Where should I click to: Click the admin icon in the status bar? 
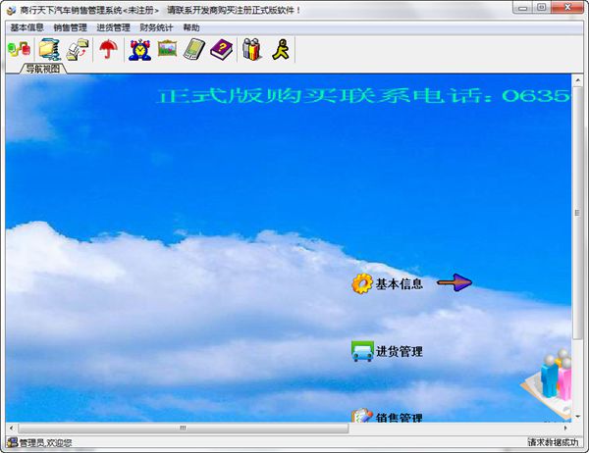[12, 442]
